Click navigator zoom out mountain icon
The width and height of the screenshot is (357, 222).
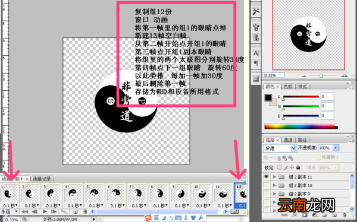click(304, 75)
